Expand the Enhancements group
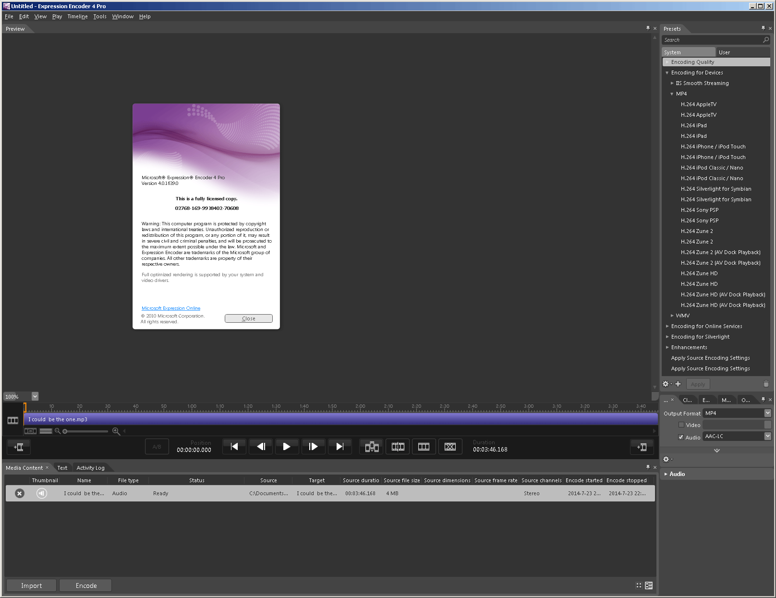 click(667, 347)
